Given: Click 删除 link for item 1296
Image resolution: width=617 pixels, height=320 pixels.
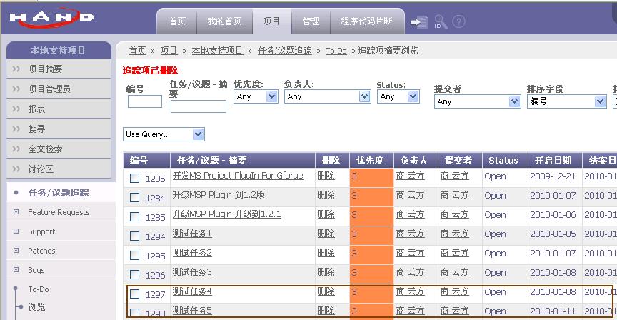Looking at the screenshot, I should coord(326,272).
